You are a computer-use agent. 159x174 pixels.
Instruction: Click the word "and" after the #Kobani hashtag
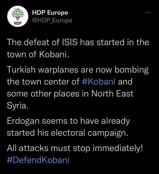pyautogui.click(x=125, y=82)
